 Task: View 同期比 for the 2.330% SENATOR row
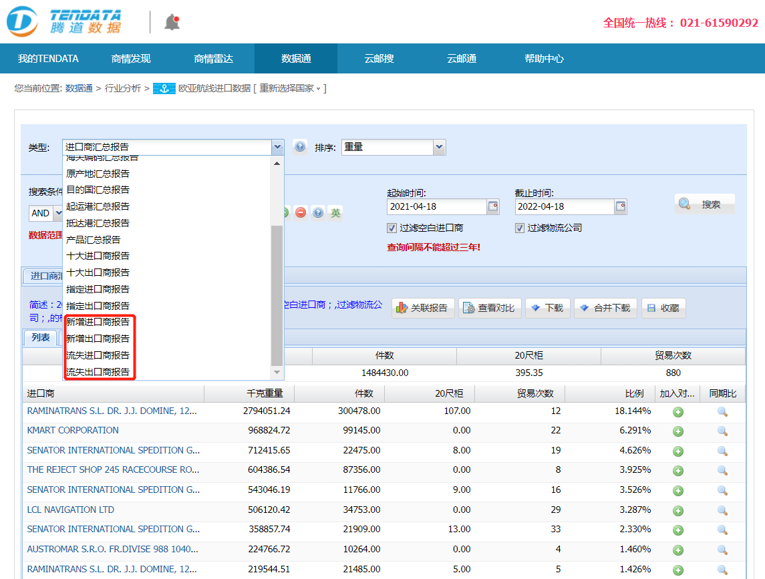722,530
